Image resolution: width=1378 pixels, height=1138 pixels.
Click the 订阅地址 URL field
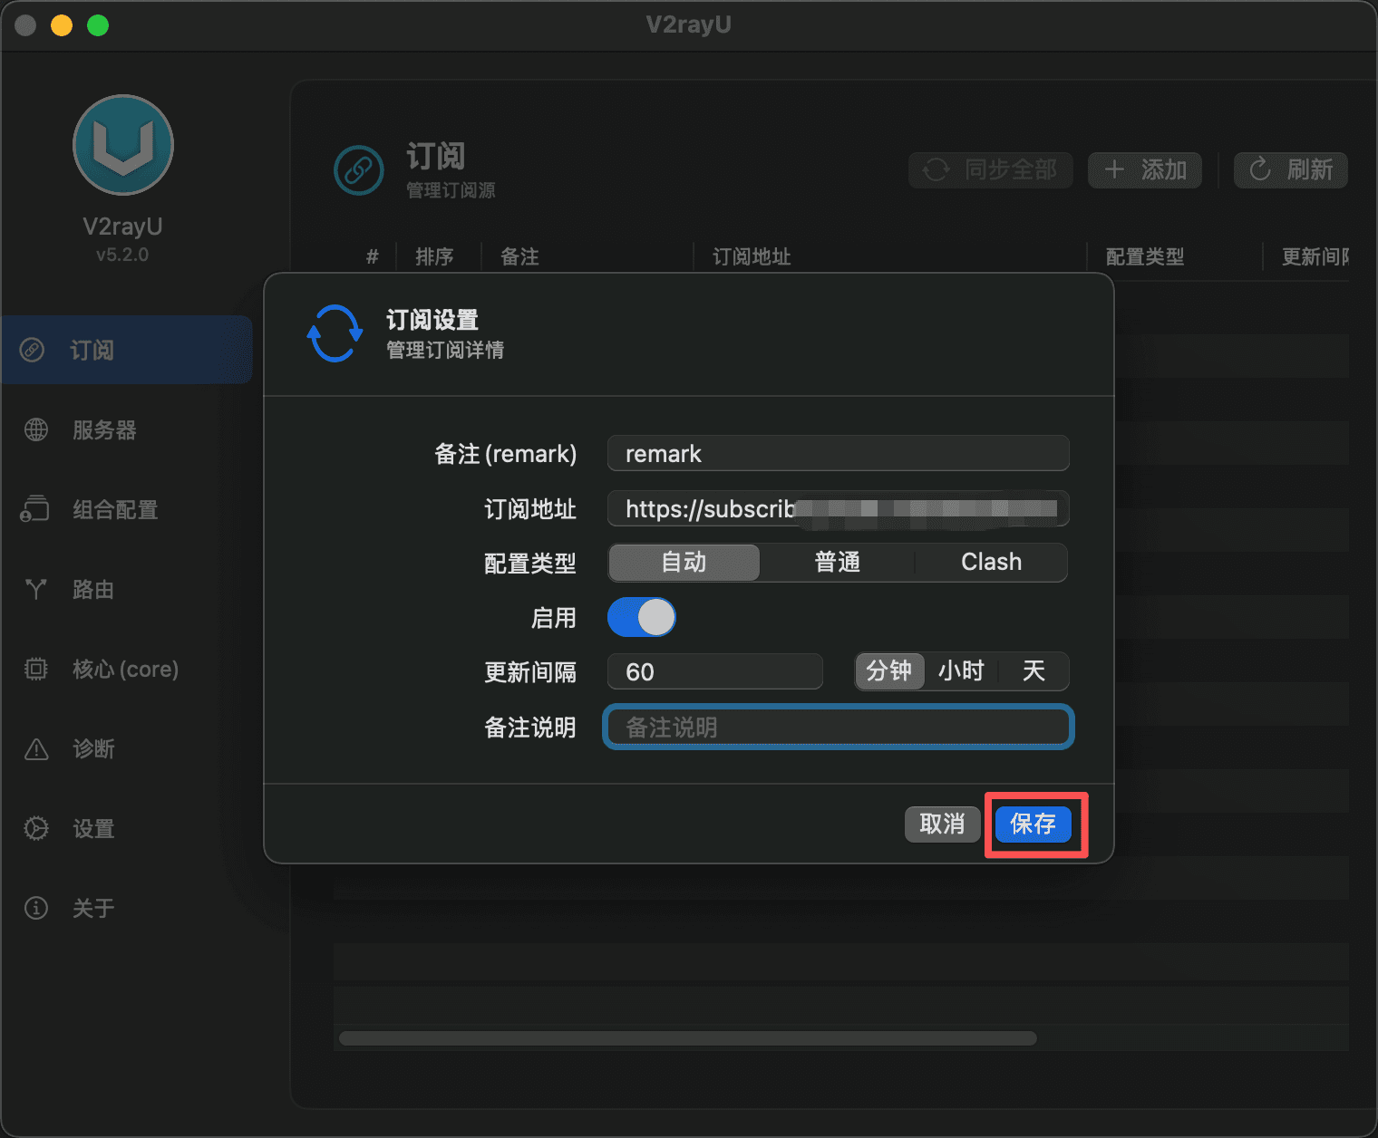pyautogui.click(x=839, y=508)
